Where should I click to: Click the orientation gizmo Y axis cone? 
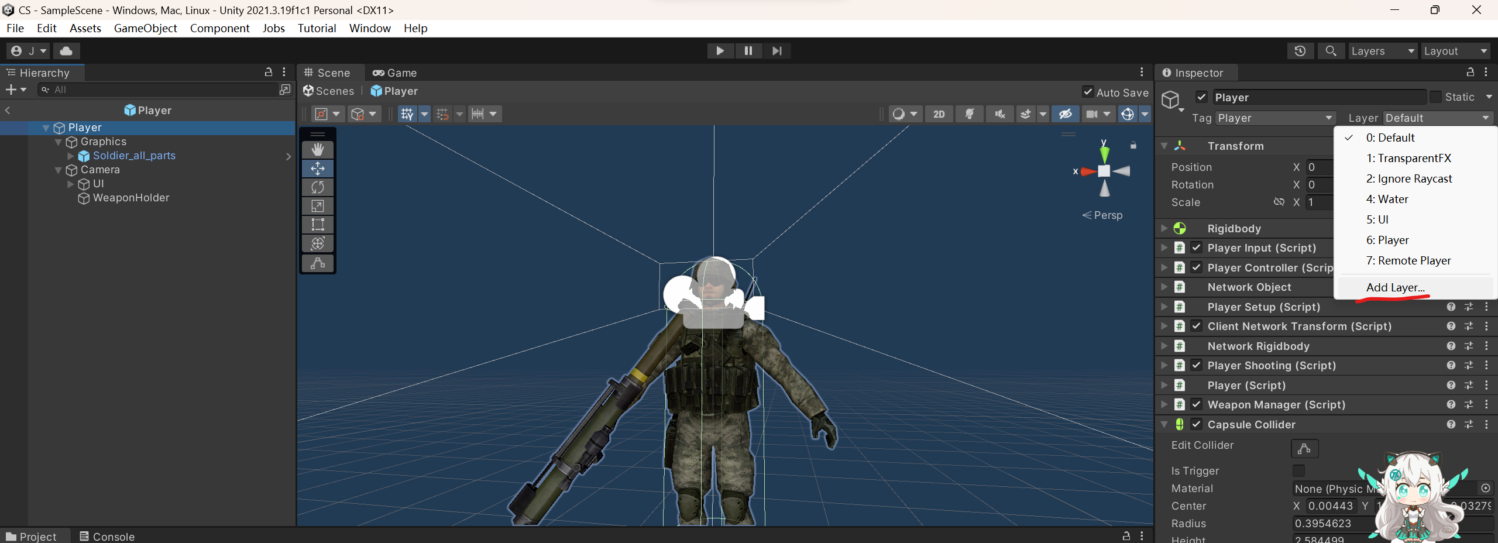(x=1104, y=154)
